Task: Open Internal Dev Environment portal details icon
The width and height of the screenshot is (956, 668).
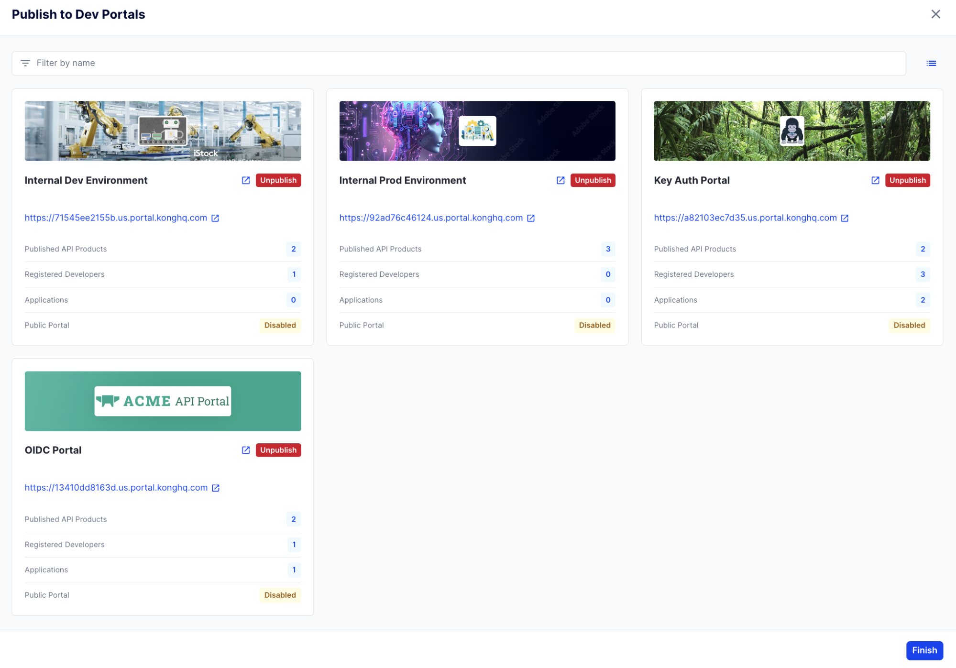Action: pos(246,180)
